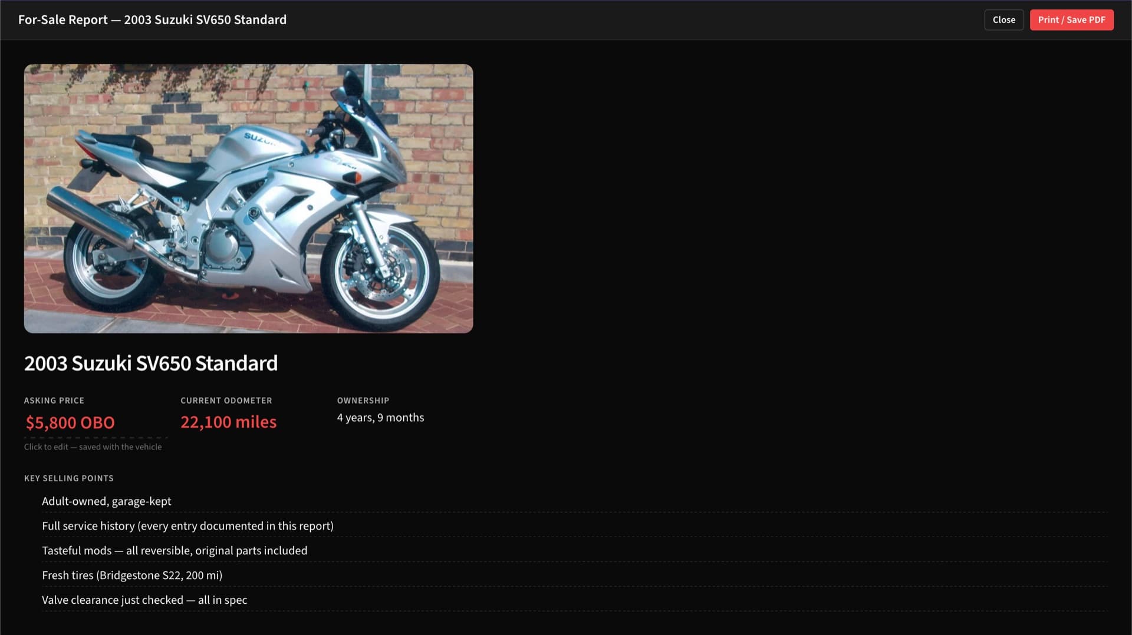Click the Suzuki SV650 motorcycle photo
The height and width of the screenshot is (635, 1132).
(248, 199)
